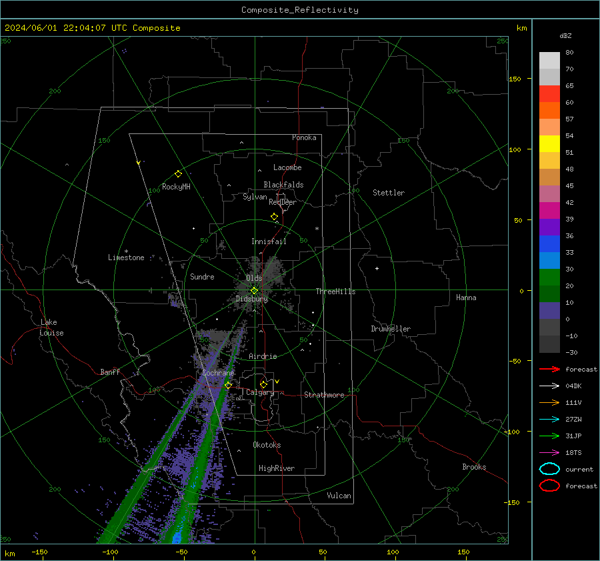The image size is (600, 561).
Task: Click the purple 39-36 dBZ swatch
Action: coord(549,227)
